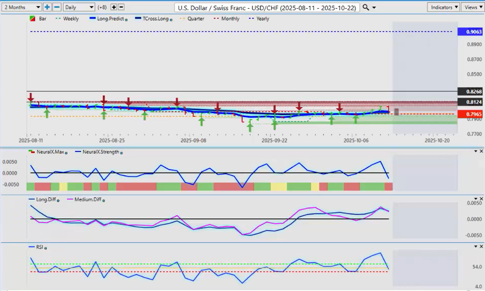
Task: Open the Daily interval dropdown
Action: tap(79, 7)
